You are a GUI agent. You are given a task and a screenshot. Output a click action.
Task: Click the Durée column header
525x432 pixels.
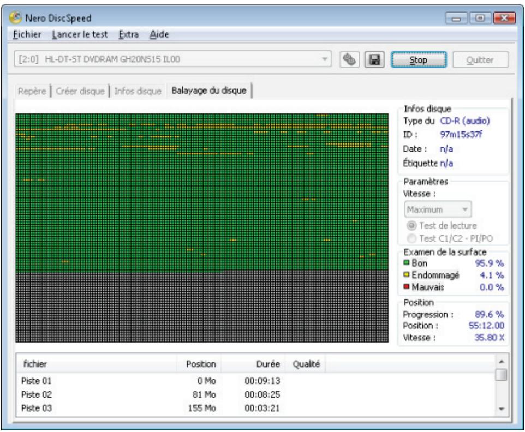253,364
